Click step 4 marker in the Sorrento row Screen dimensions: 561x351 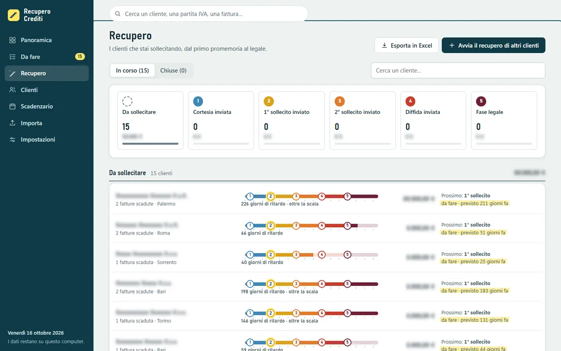click(x=322, y=255)
